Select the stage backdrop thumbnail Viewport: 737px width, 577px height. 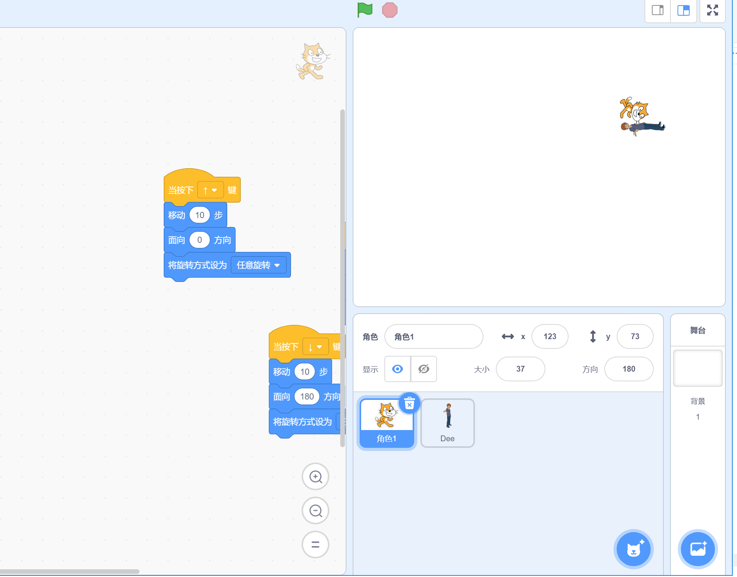(698, 368)
